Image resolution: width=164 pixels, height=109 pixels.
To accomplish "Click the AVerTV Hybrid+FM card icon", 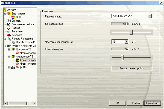I will tap(9, 46).
